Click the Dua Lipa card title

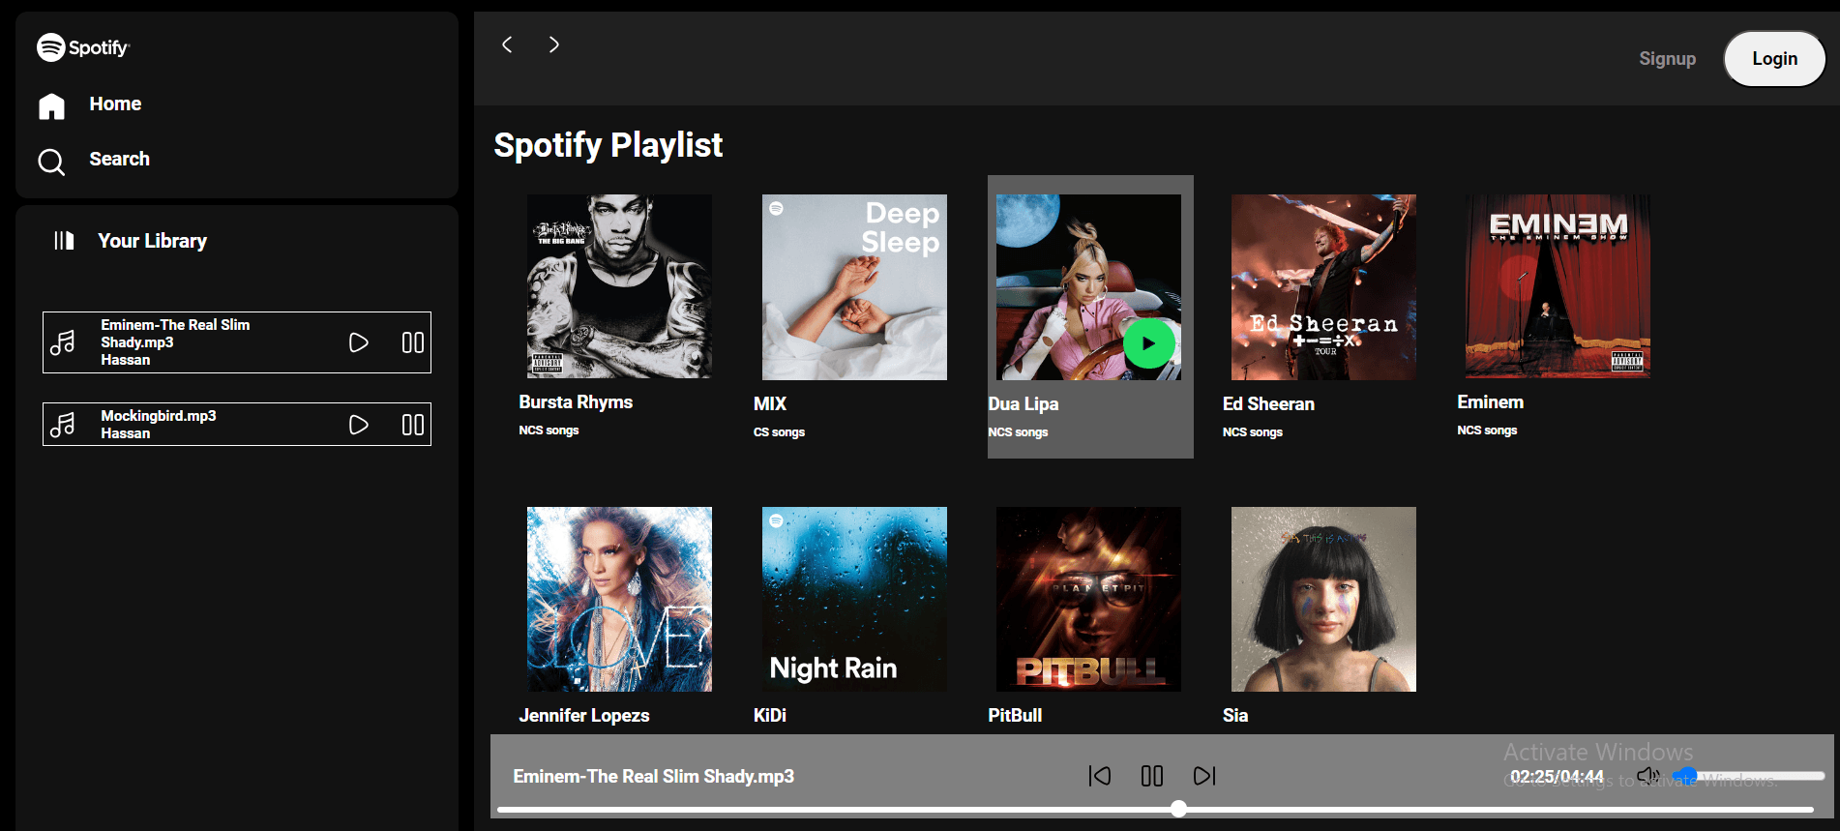coord(1024,404)
